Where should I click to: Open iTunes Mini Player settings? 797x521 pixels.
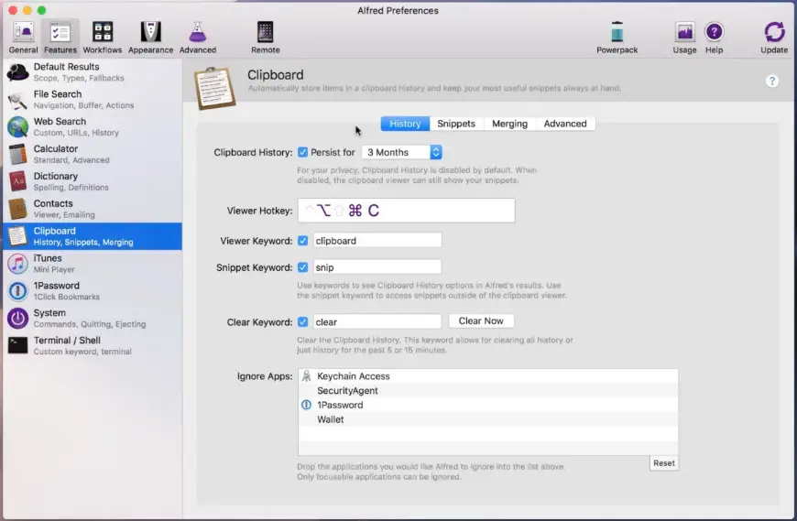click(93, 264)
